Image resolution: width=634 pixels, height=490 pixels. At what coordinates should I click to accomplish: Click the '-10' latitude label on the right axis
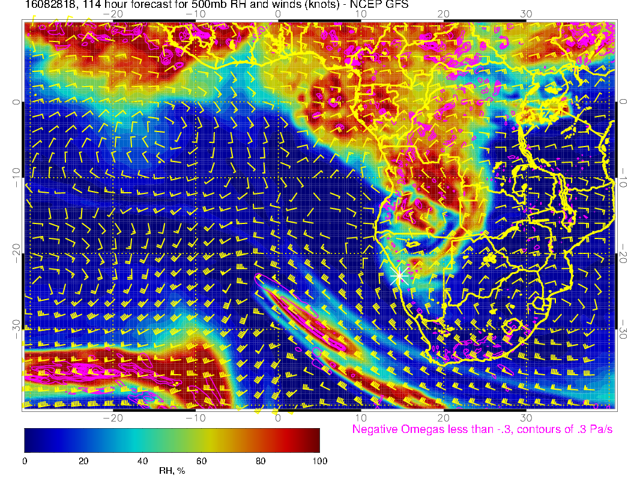click(x=624, y=178)
